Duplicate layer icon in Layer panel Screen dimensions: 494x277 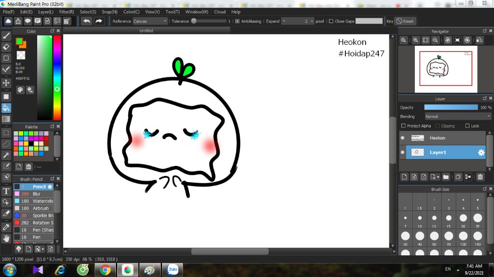[x=458, y=177]
